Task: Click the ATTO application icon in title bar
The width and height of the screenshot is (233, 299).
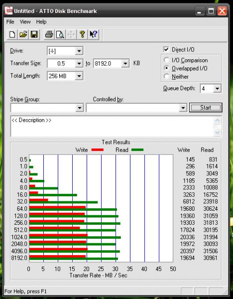Action: tap(9, 11)
